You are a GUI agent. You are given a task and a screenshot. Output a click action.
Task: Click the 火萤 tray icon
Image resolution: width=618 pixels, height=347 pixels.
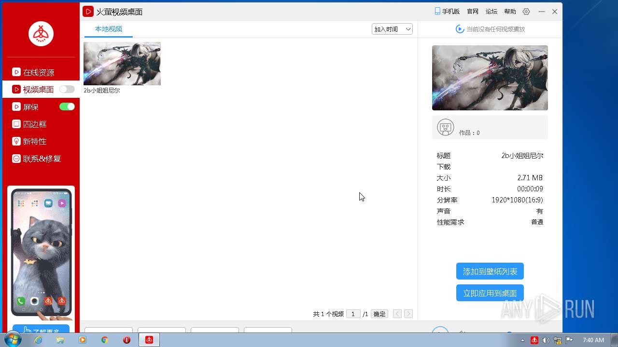[534, 340]
